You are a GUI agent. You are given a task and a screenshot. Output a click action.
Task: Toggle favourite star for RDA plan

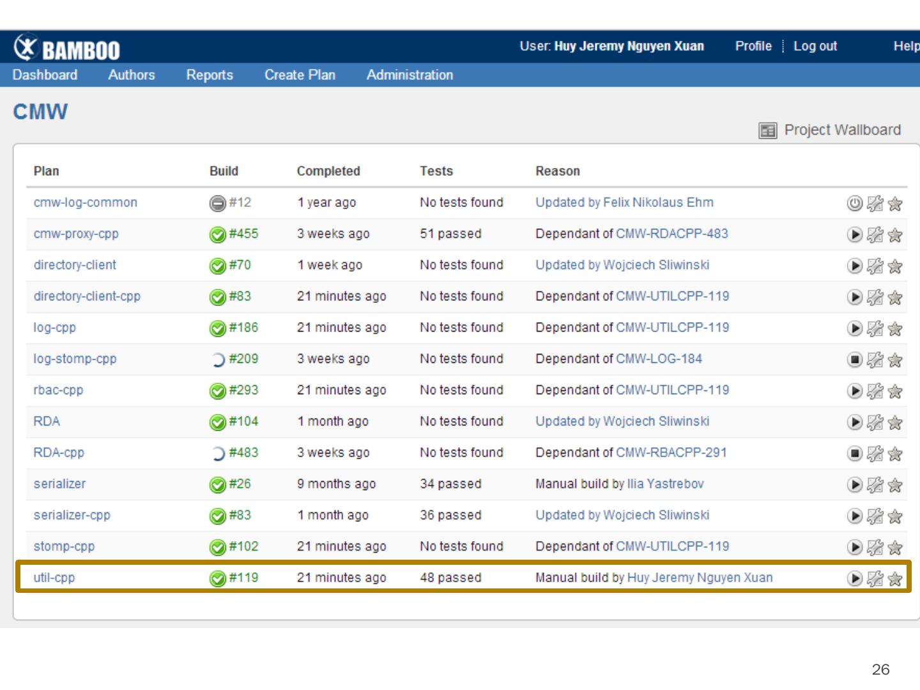[895, 422]
